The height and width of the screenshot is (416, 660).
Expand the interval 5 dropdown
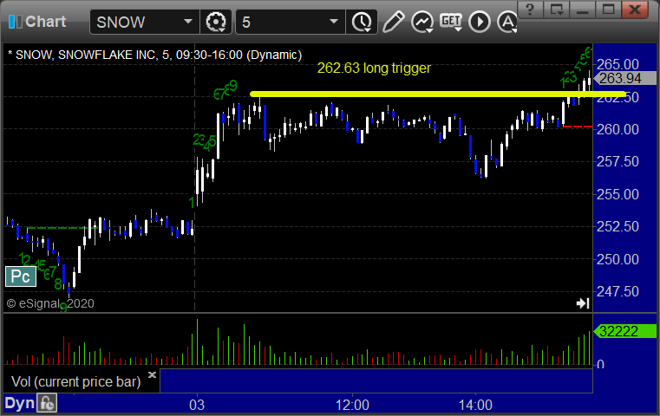(333, 22)
